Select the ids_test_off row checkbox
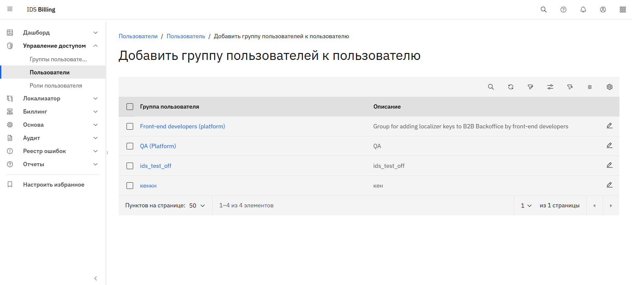The width and height of the screenshot is (632, 285). point(130,166)
